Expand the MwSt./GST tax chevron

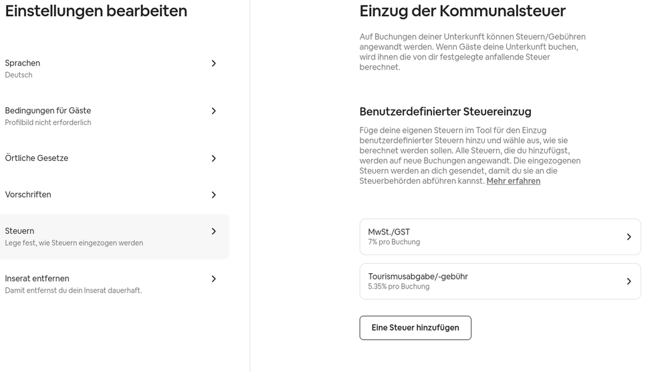(x=629, y=237)
